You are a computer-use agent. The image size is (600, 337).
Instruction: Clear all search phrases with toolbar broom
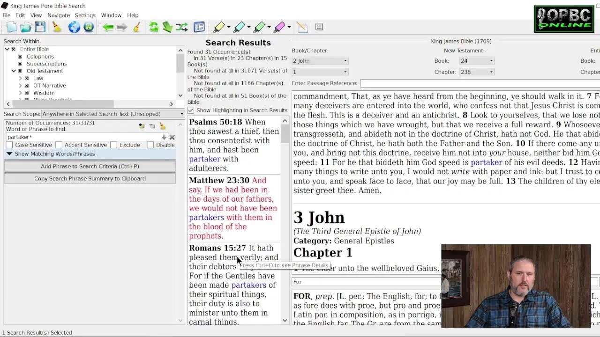pos(57,27)
